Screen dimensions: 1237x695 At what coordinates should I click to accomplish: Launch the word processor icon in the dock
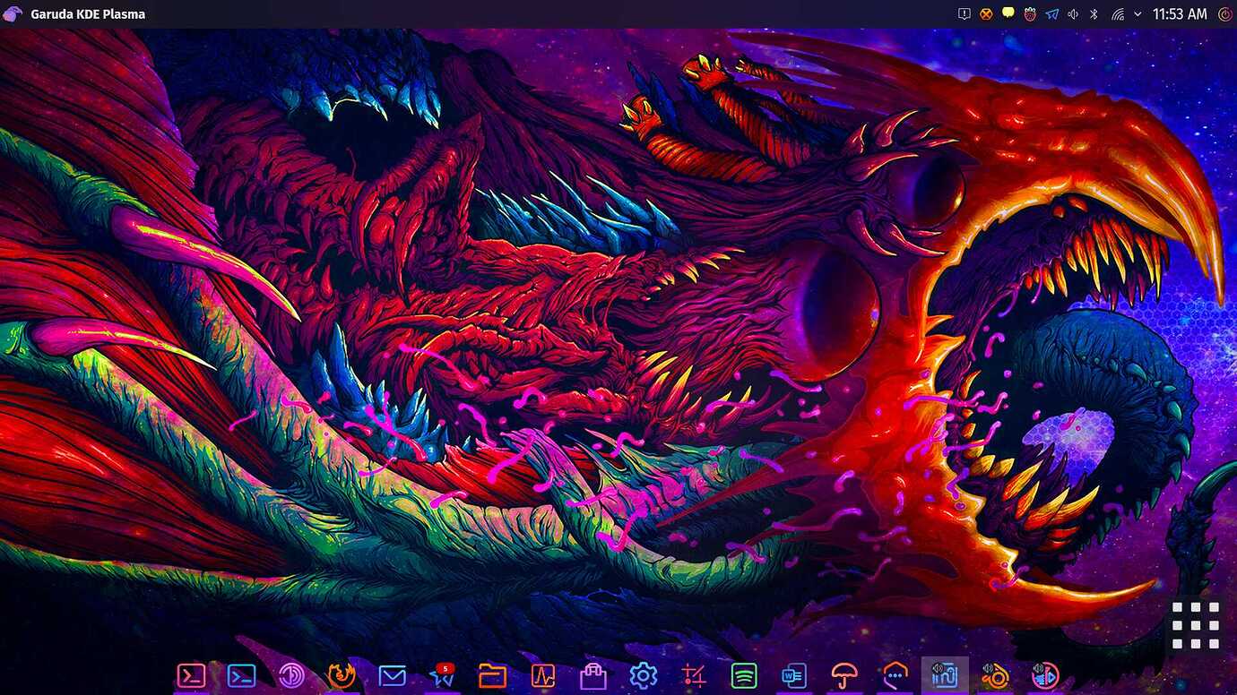point(793,675)
